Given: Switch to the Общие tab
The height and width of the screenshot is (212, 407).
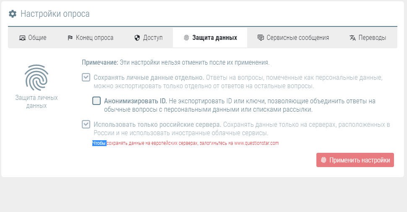Looking at the screenshot, I should 33,38.
